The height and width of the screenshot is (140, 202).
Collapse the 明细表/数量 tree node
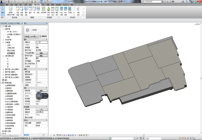[1, 83]
